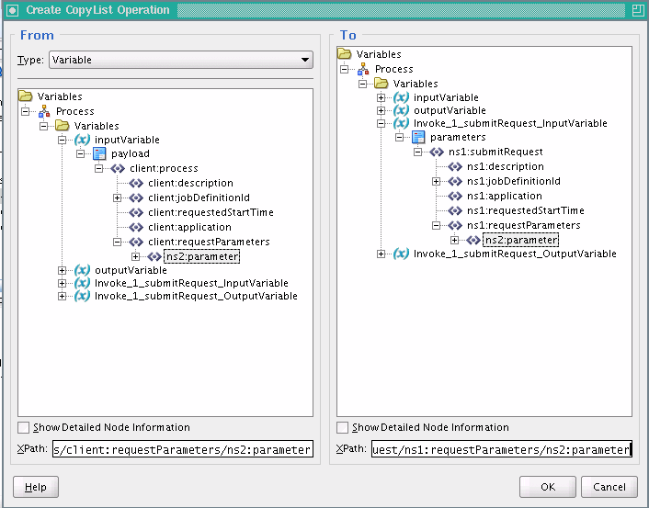Click ns2:parameter element icon in From tree
The image size is (649, 508).
coord(154,257)
